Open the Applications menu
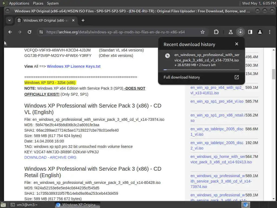The height and width of the screenshot is (208, 277). (x=19, y=3)
